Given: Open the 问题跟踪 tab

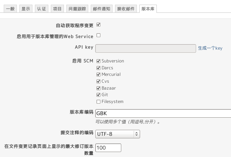Looking at the screenshot, I should 77,9.
